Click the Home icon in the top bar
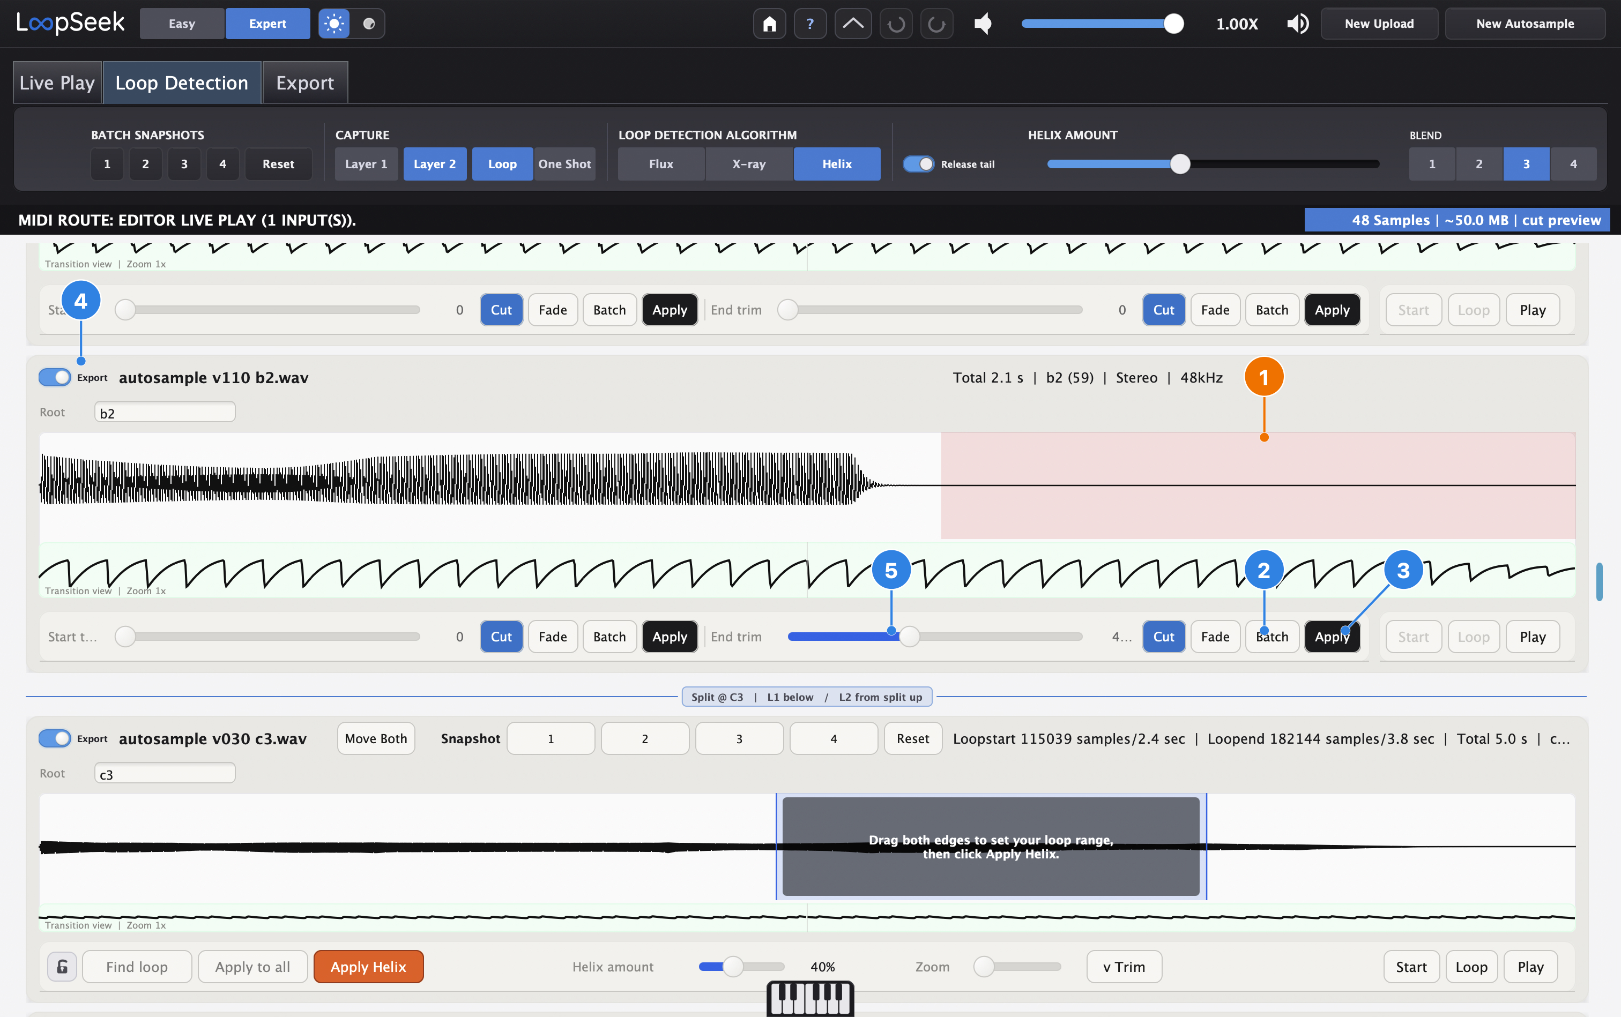1621x1017 pixels. 769,24
